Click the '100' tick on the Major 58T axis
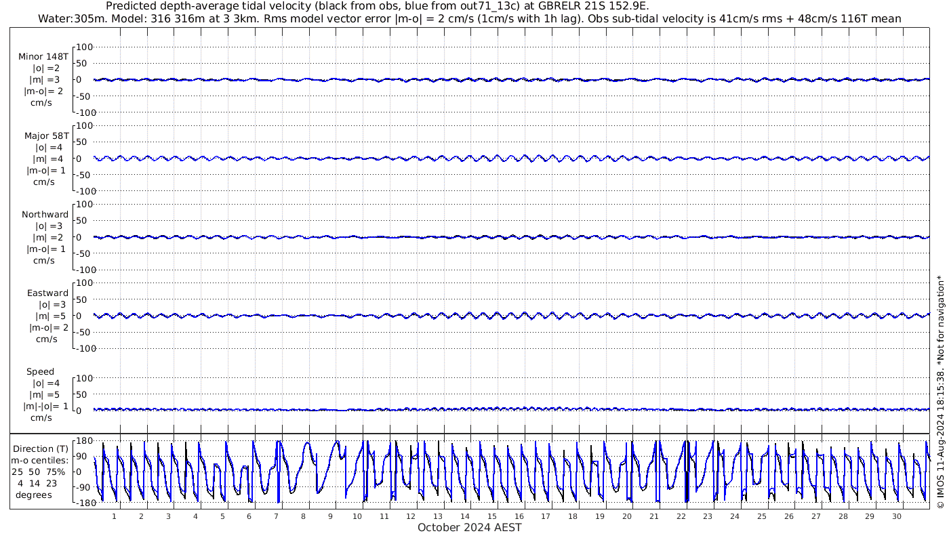The image size is (949, 542). [x=84, y=126]
